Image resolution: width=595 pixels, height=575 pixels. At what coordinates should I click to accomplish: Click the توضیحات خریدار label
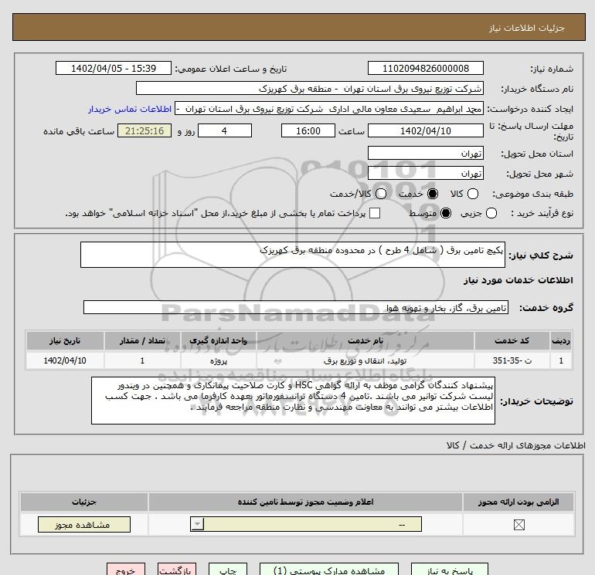[x=536, y=401]
